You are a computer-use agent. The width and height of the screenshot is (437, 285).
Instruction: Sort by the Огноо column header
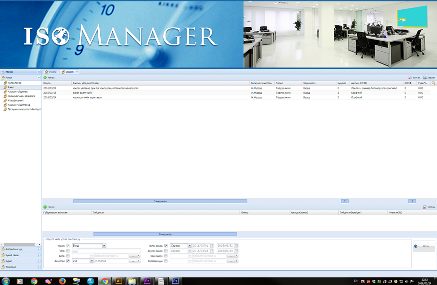pyautogui.click(x=57, y=83)
